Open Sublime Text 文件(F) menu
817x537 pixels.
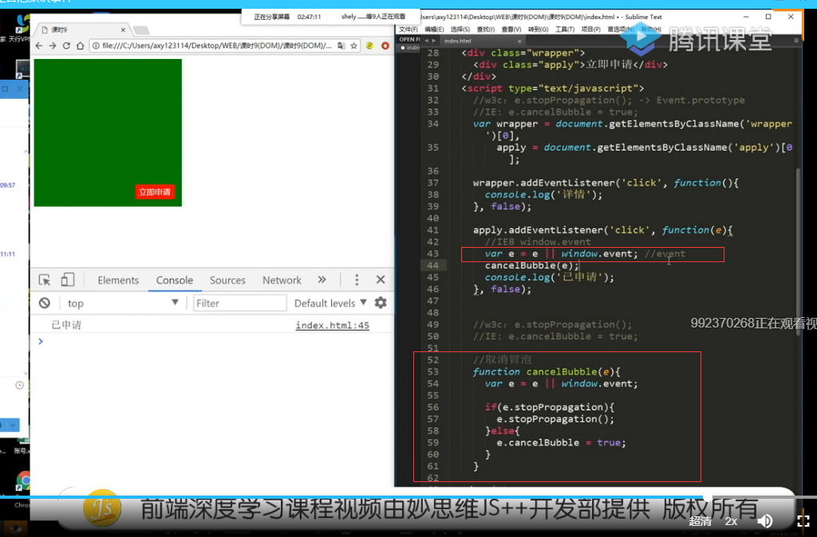pyautogui.click(x=408, y=29)
